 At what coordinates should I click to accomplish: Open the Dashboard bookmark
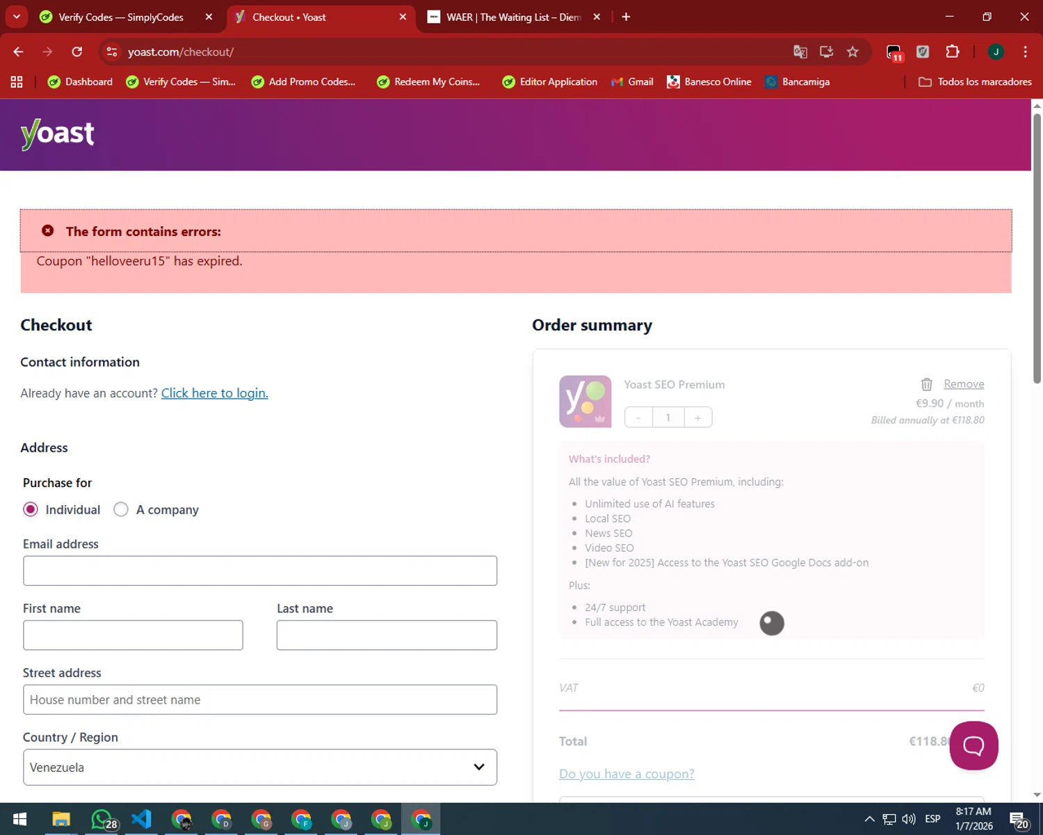(80, 82)
